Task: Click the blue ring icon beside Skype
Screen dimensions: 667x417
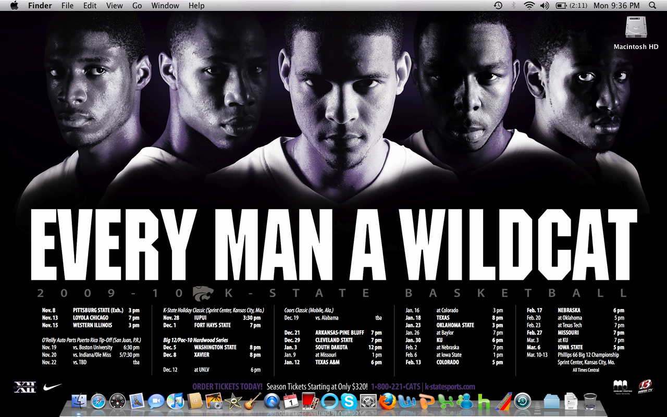Action: (329, 401)
